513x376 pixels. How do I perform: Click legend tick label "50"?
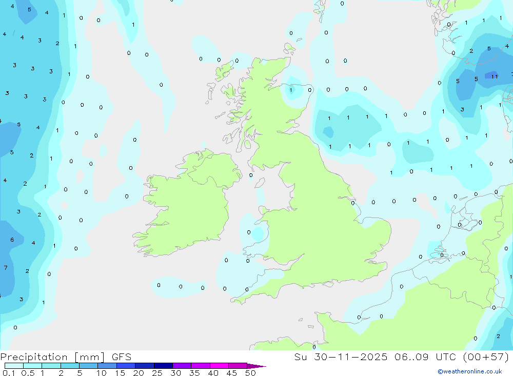(251, 373)
